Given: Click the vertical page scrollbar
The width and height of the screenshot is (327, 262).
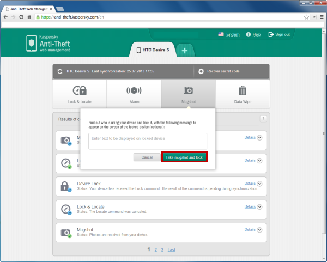Looking at the screenshot, I should 324,133.
